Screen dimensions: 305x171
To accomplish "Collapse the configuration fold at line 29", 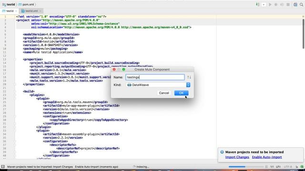I will pos(15,116).
